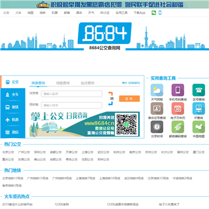Open the 邮政编码查询 green postal icon

178,127
